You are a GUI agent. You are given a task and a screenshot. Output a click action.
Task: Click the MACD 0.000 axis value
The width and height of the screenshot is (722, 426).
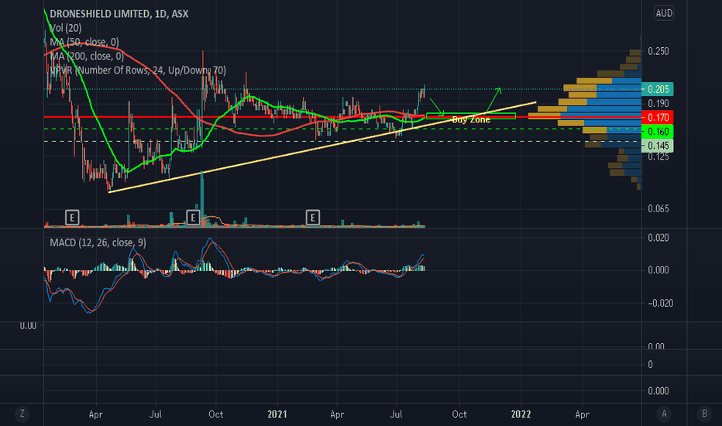click(658, 270)
